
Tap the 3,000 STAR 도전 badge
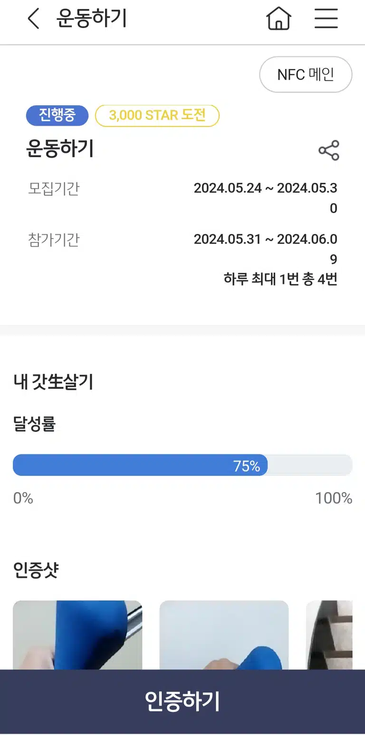coord(157,116)
